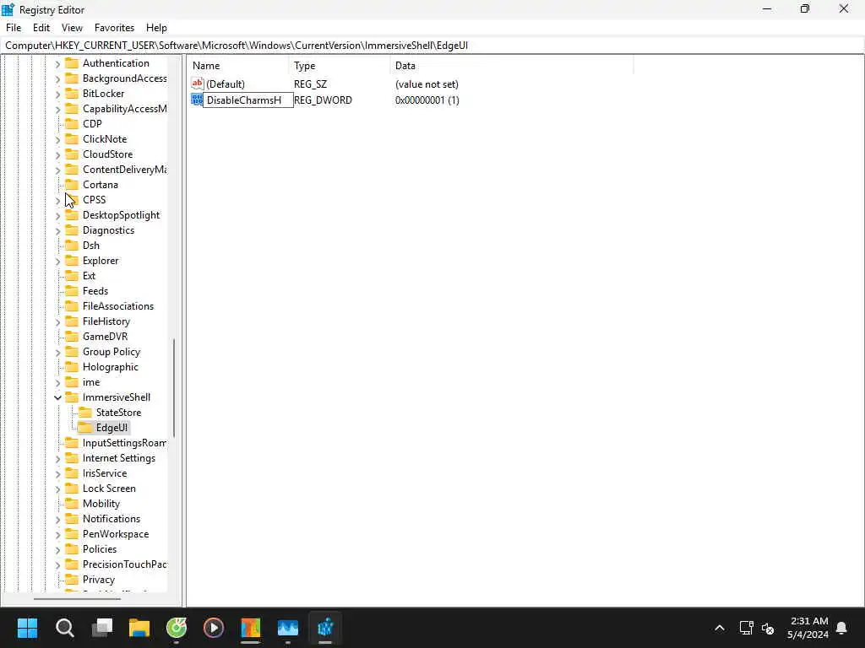Expand the CloudStore key
The height and width of the screenshot is (648, 865).
(x=58, y=155)
